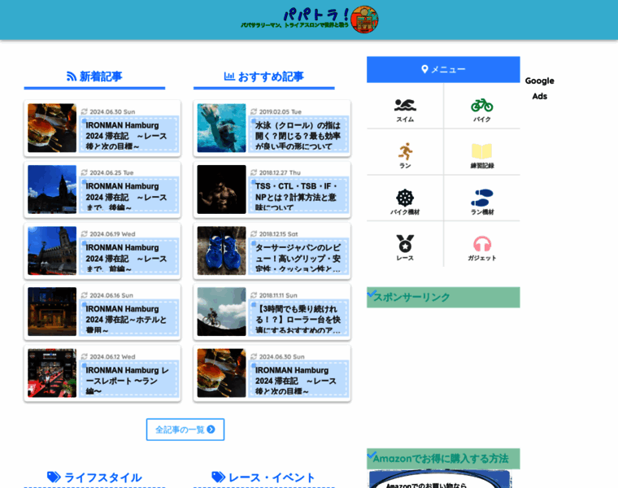
Task: Click the cyclist under clouds thumbnail
Action: click(x=221, y=312)
